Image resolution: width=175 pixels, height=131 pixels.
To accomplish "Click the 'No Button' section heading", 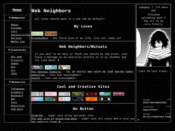I will pyautogui.click(x=83, y=109).
